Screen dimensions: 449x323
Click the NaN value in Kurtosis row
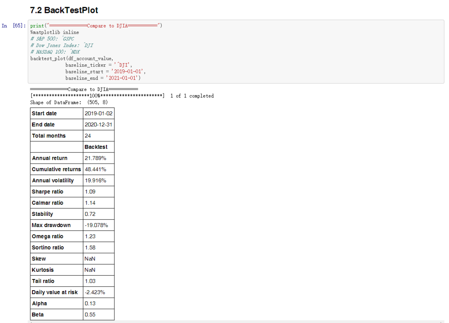pyautogui.click(x=99, y=270)
